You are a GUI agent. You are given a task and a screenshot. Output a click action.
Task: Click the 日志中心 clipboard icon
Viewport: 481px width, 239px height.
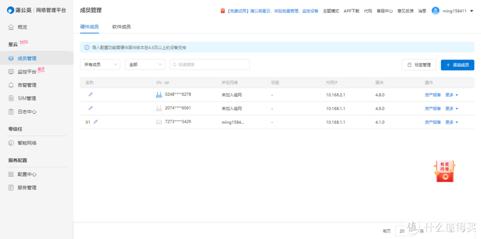click(11, 112)
